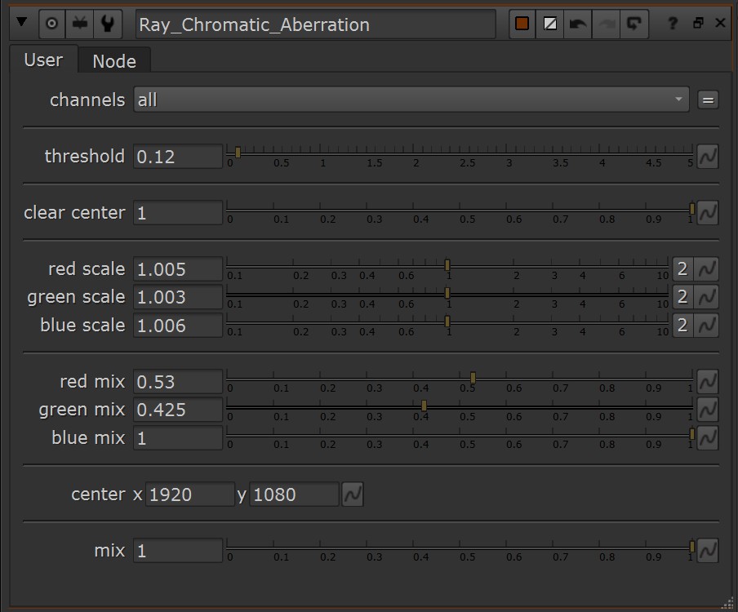Click the wrench icon in panel header
Screen dimensions: 738x612
pos(106,24)
